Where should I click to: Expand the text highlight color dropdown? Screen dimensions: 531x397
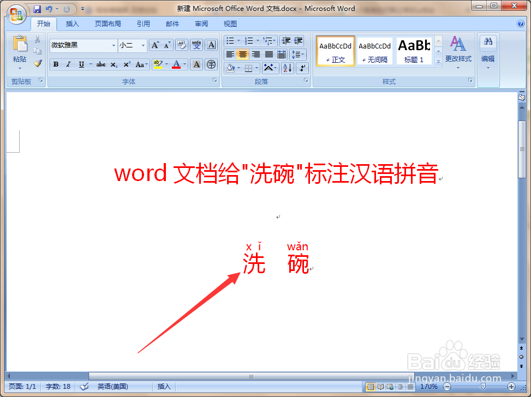coord(166,64)
